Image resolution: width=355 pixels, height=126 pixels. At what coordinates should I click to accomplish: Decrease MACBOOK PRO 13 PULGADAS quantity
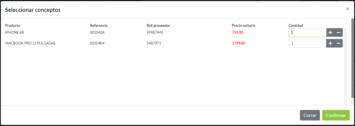point(339,43)
